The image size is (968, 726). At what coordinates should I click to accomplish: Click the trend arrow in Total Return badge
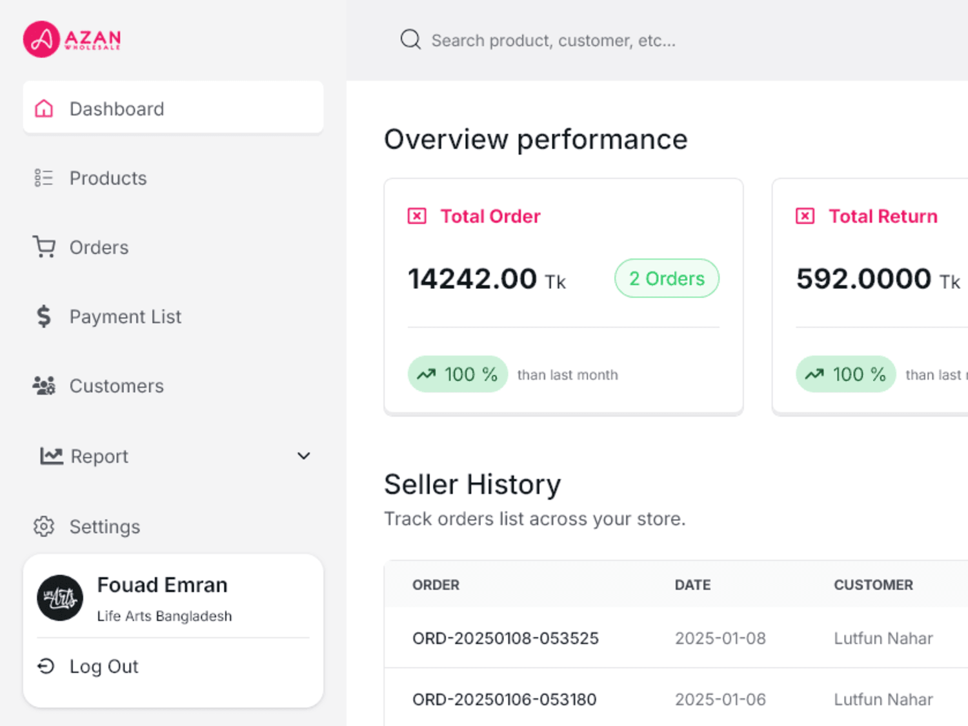coord(814,374)
